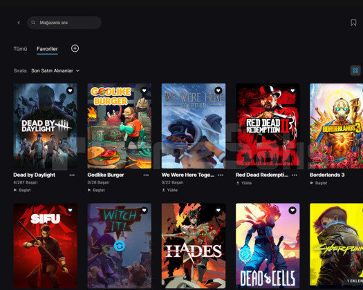This screenshot has height=290, width=363.
Task: Toggle We Were Here Together favorite heart
Action: pyautogui.click(x=218, y=90)
